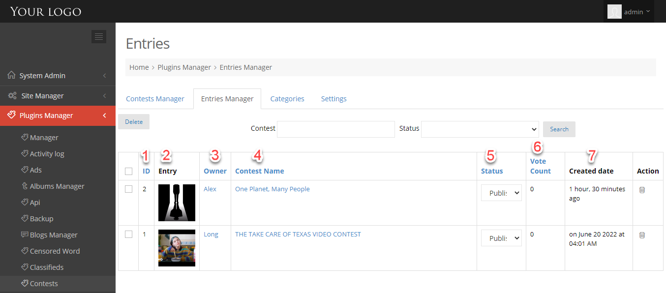Click the Search button
This screenshot has width=666, height=293.
pyautogui.click(x=559, y=129)
